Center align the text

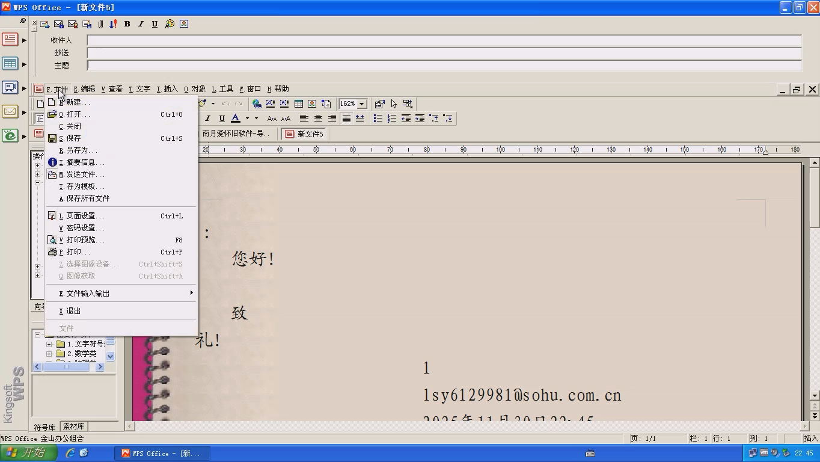tap(318, 119)
